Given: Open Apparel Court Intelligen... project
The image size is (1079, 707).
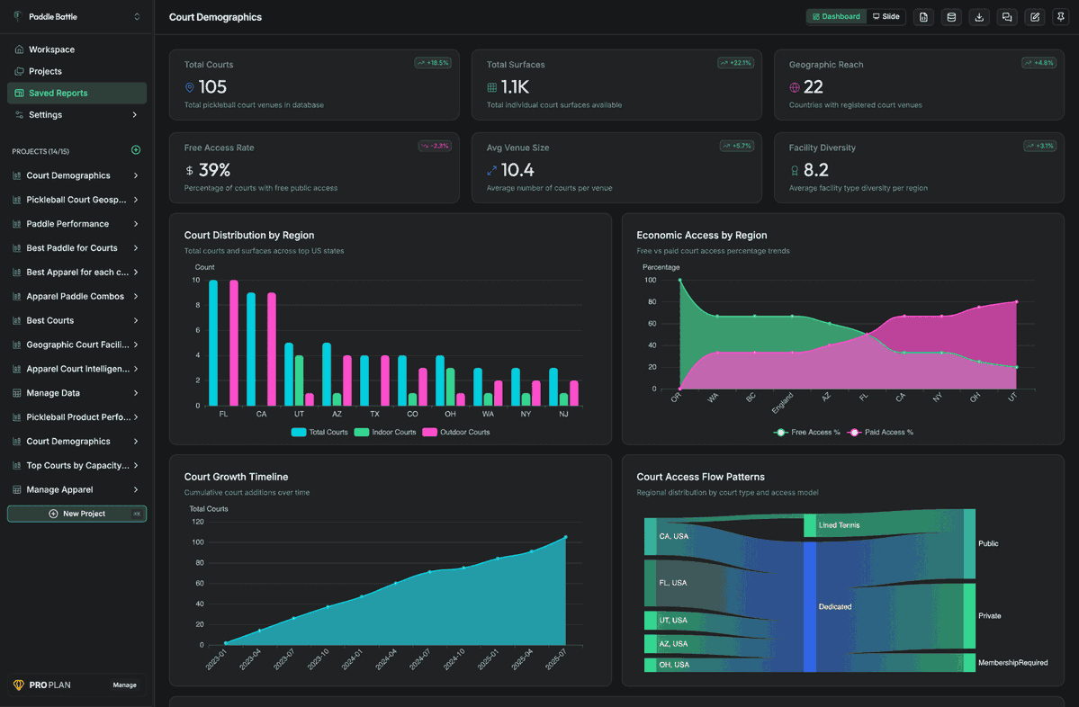Looking at the screenshot, I should [77, 370].
